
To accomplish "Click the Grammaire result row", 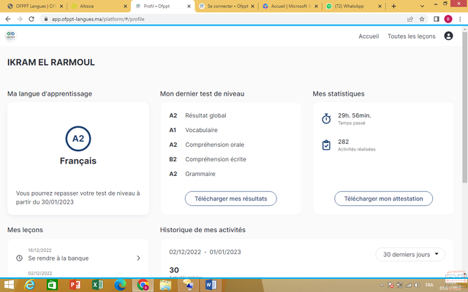I will pyautogui.click(x=192, y=174).
